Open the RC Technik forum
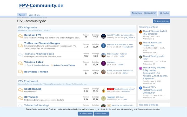Image resolution: width=187 pixels, height=117 pixels. 31,97
